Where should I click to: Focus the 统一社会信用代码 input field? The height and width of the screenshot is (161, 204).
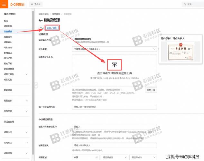[114, 107]
